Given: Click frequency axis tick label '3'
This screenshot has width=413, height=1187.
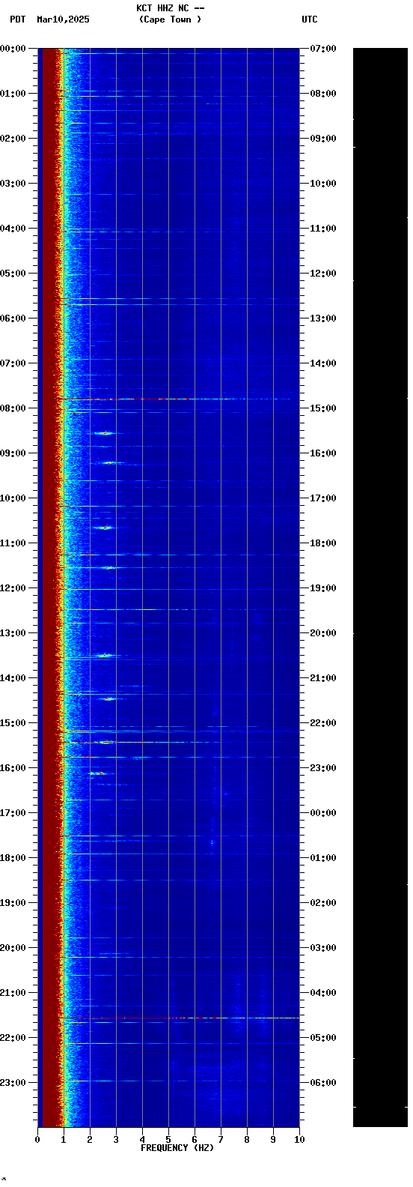Looking at the screenshot, I should (116, 1140).
